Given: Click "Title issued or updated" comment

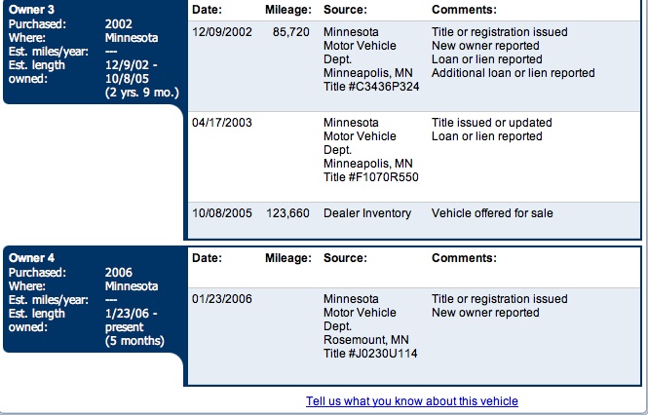Looking at the screenshot, I should pyautogui.click(x=491, y=123).
